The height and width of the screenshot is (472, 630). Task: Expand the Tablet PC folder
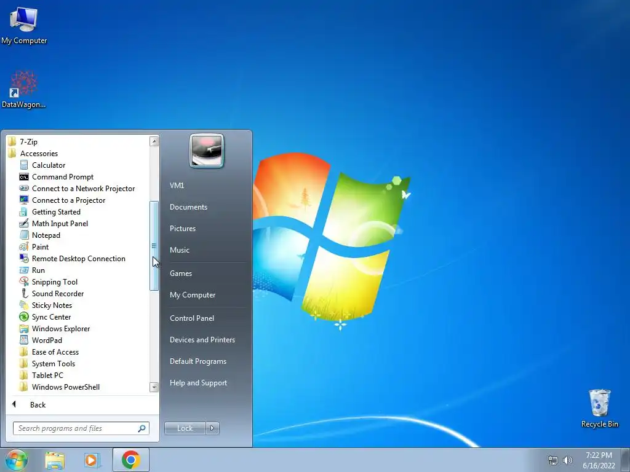pyautogui.click(x=47, y=375)
